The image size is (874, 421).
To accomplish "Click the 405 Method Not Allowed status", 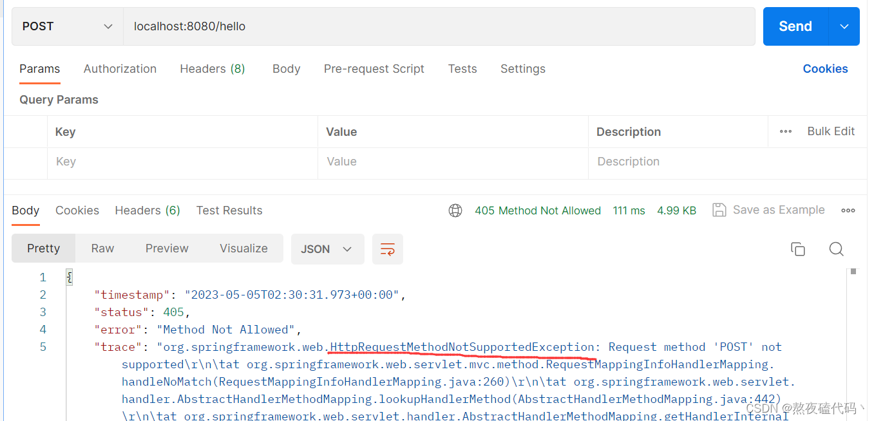I will (538, 210).
